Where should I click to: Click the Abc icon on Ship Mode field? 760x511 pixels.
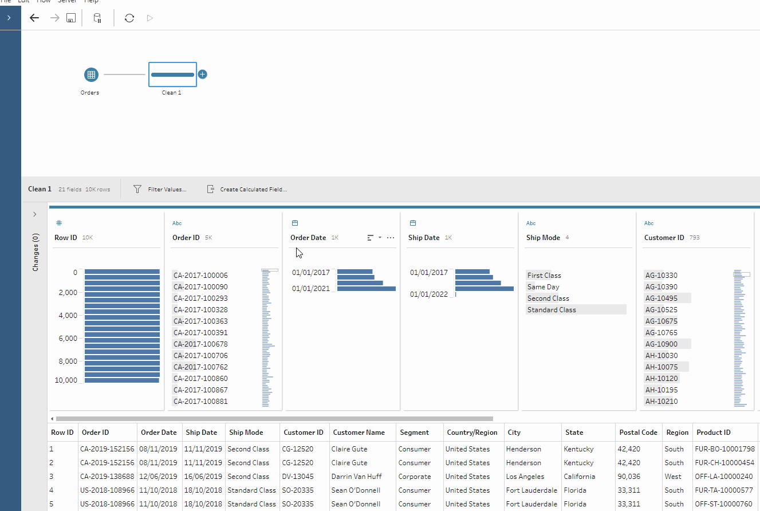[530, 223]
